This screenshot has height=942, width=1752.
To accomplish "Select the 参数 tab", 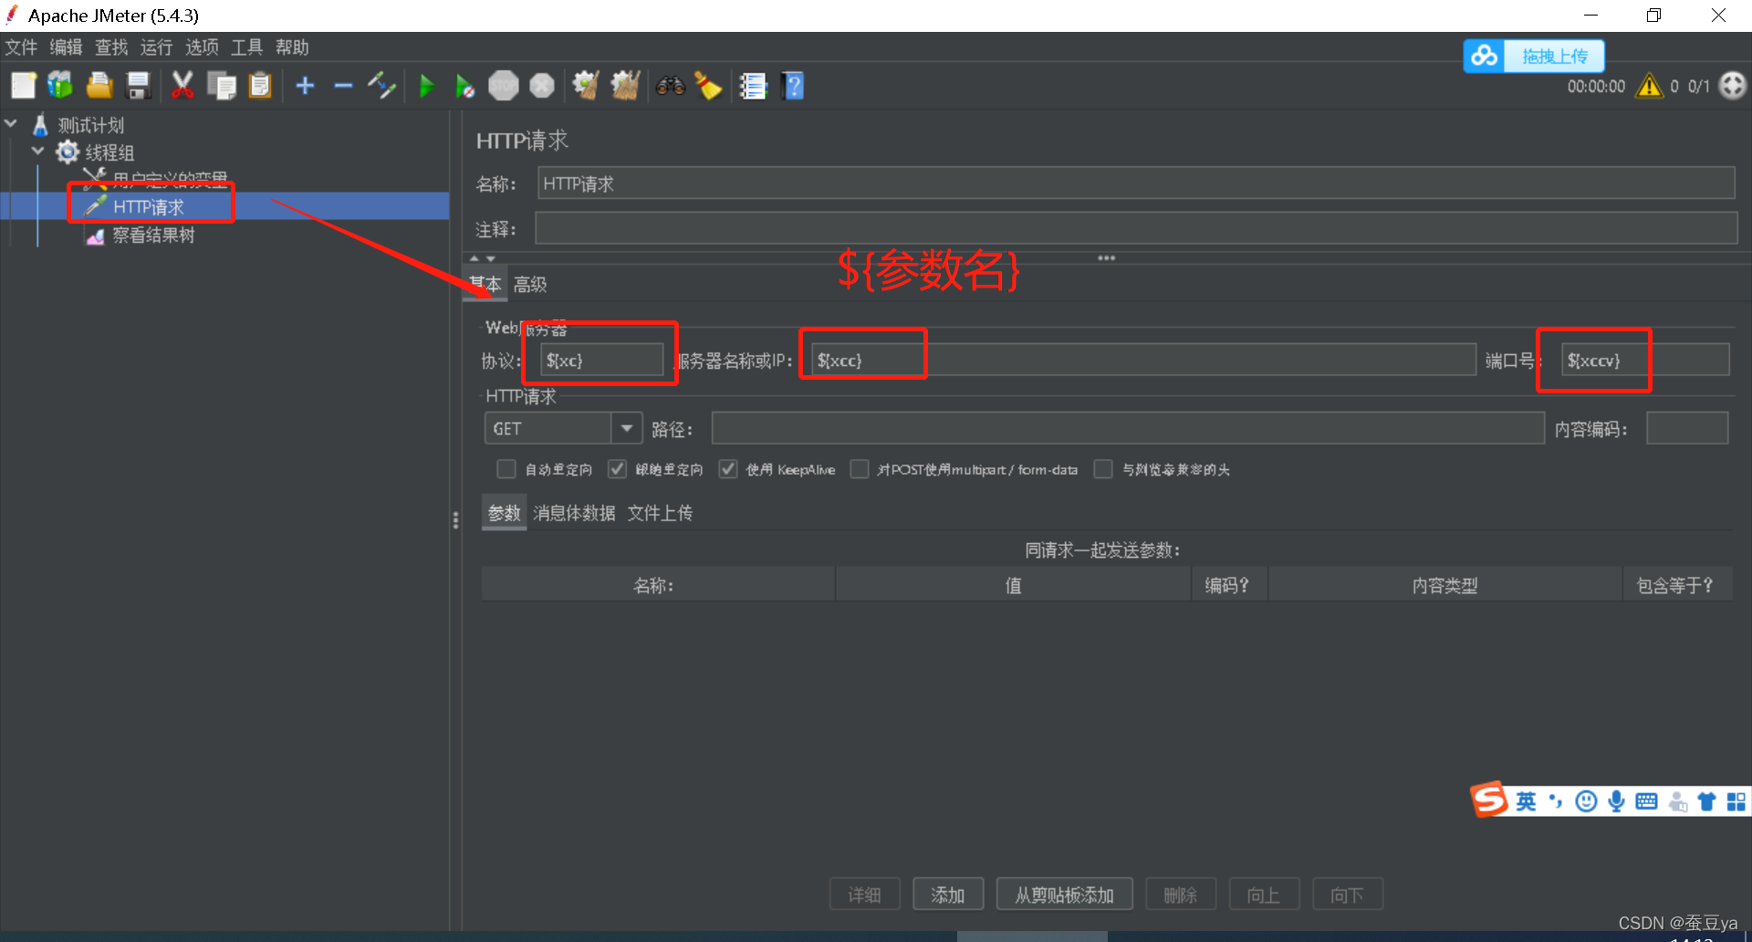I will tap(504, 513).
